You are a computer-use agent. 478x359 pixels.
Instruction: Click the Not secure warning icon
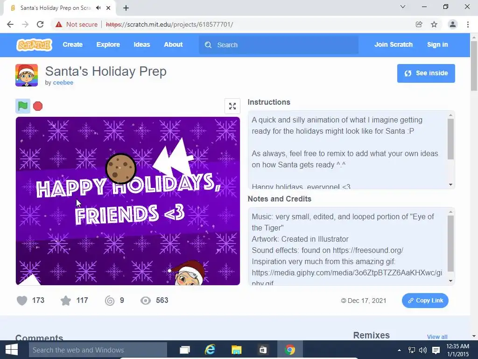(x=59, y=24)
